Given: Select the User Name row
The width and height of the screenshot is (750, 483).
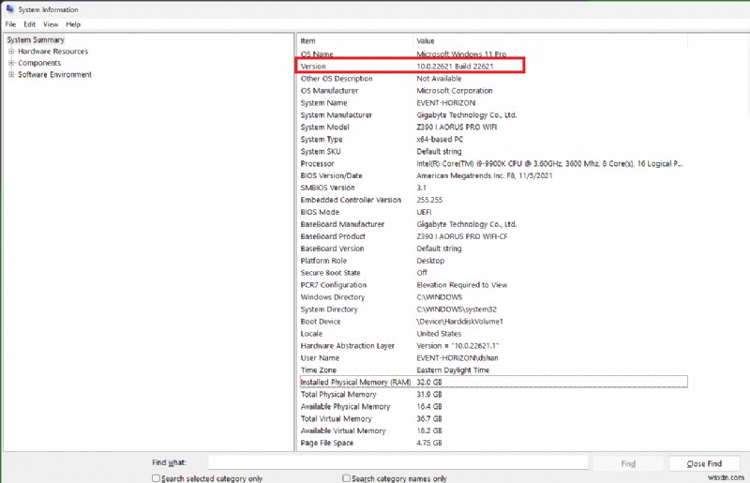Looking at the screenshot, I should 492,357.
